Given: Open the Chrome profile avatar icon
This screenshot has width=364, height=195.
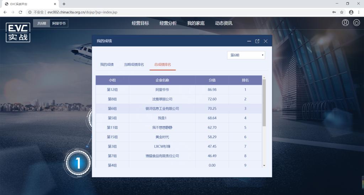Looking at the screenshot, I should 351,12.
